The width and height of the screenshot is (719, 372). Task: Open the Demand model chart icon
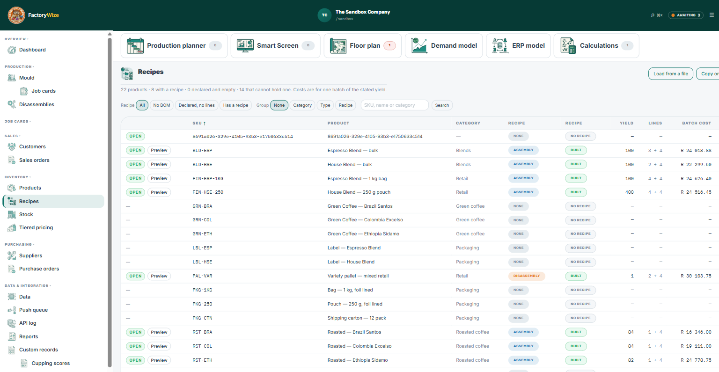point(419,46)
